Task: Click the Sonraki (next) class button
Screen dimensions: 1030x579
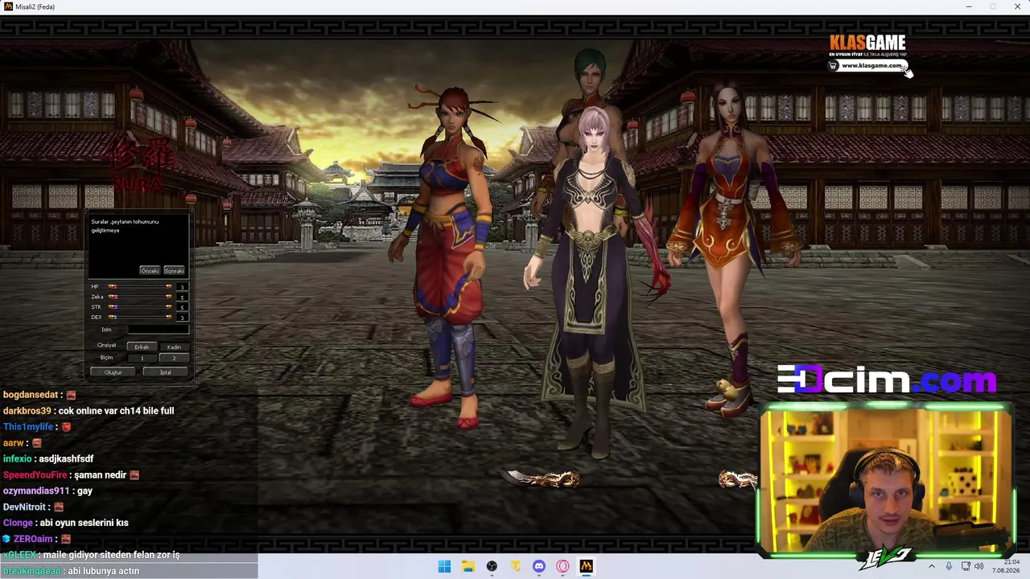Action: [174, 271]
